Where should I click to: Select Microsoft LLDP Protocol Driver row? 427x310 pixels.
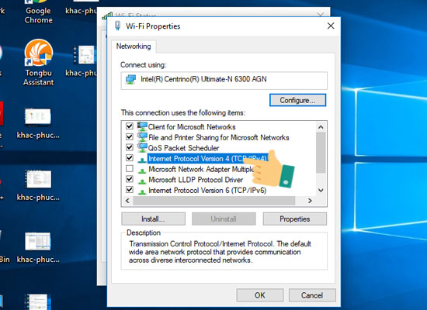(196, 180)
